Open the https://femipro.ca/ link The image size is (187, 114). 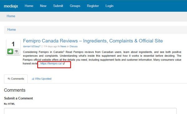pos(51,64)
